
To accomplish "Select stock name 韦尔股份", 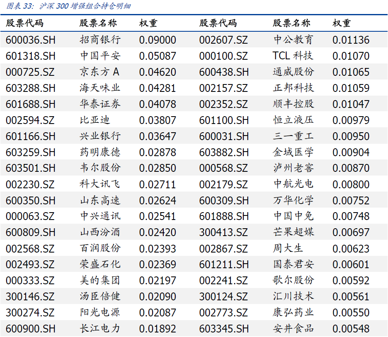I will tap(100, 168).
